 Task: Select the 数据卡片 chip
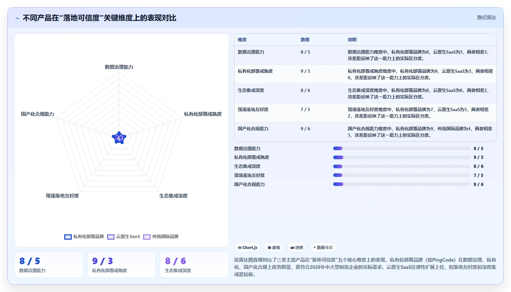pos(323,247)
